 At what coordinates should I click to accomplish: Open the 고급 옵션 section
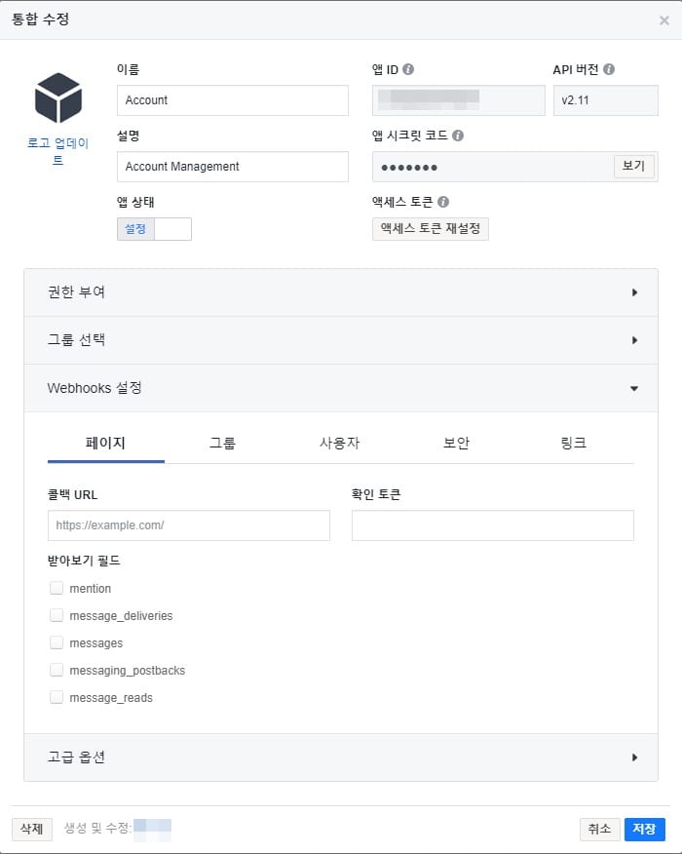click(341, 757)
